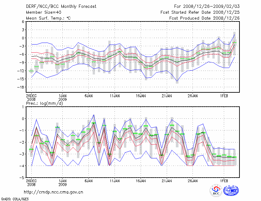
Task: Click the NCC logo icon
Action: [x=231, y=191]
